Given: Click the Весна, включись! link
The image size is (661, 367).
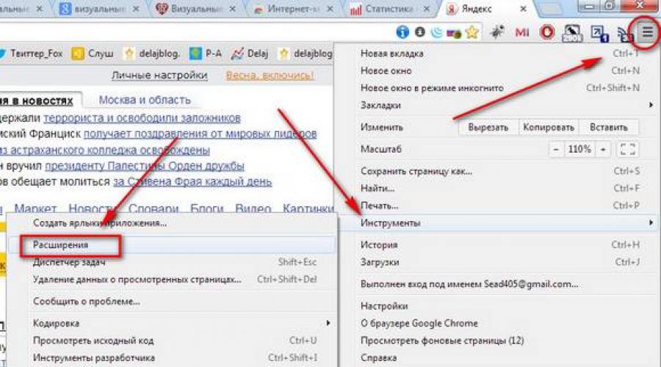Looking at the screenshot, I should pyautogui.click(x=270, y=76).
